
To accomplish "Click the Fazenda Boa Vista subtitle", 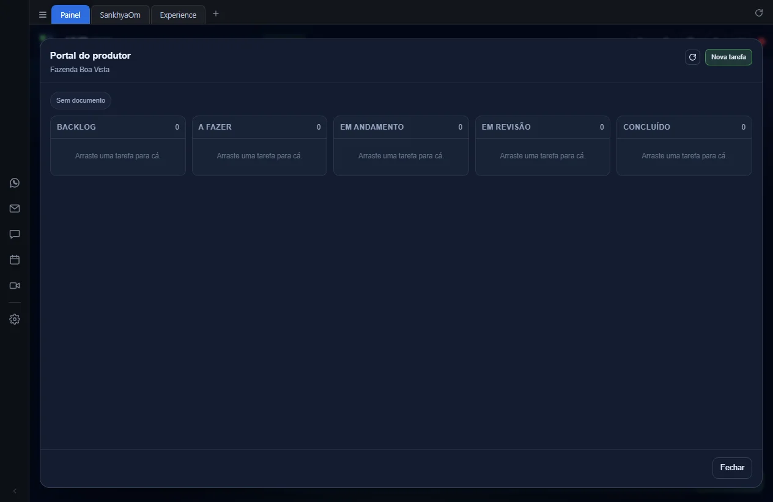I will point(80,70).
